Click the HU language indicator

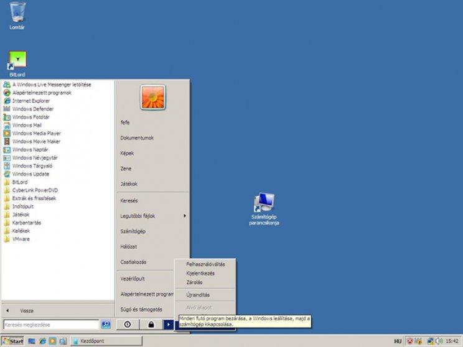pos(398,341)
